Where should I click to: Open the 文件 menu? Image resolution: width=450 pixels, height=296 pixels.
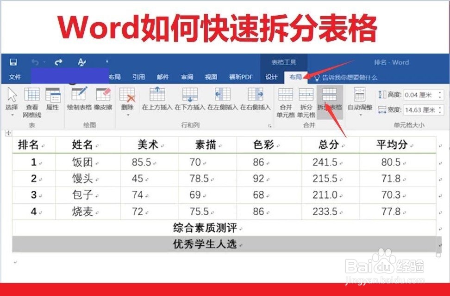point(15,77)
